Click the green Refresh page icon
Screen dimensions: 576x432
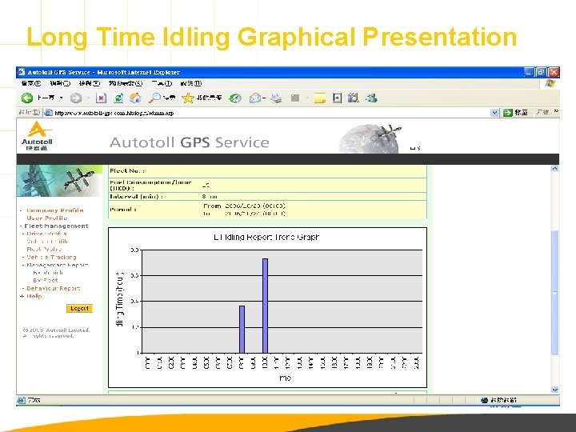coord(118,98)
